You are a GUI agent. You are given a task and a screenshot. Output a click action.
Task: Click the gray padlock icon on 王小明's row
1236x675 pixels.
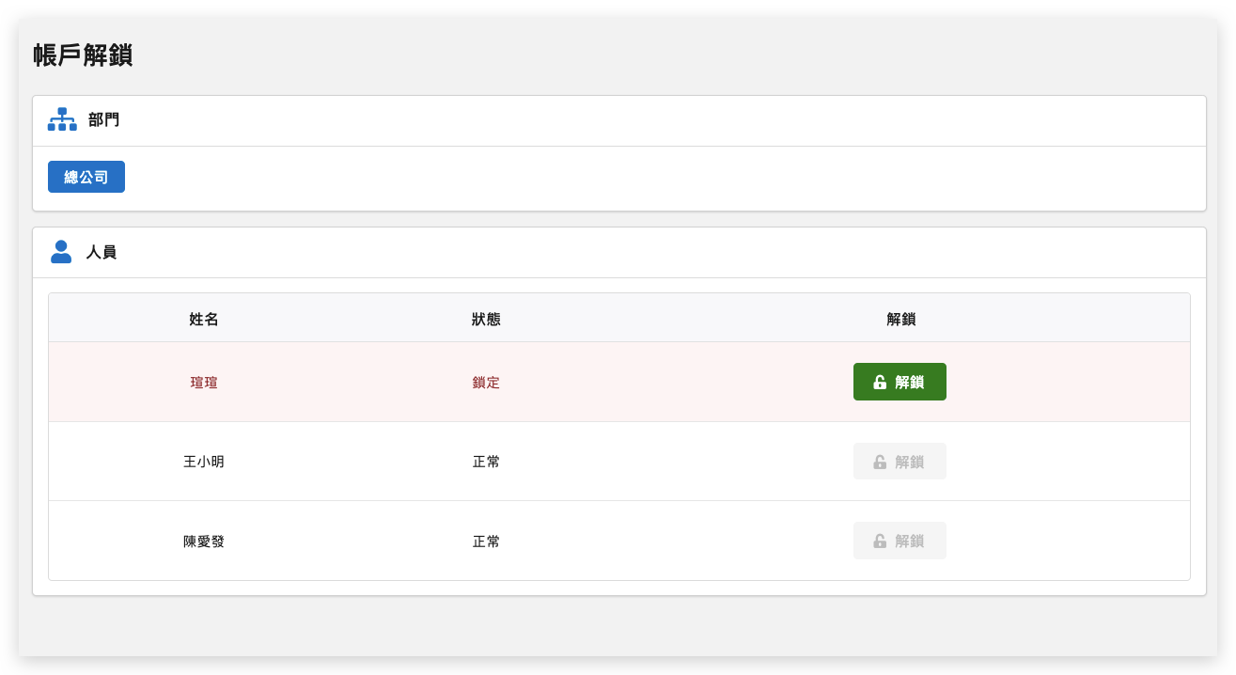tap(879, 461)
